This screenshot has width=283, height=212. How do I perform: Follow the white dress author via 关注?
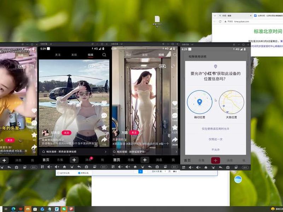tap(134, 133)
